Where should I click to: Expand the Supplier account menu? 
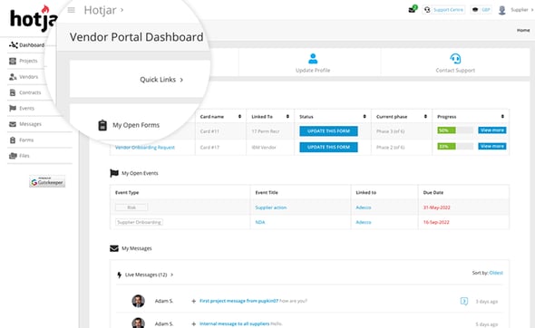click(521, 10)
